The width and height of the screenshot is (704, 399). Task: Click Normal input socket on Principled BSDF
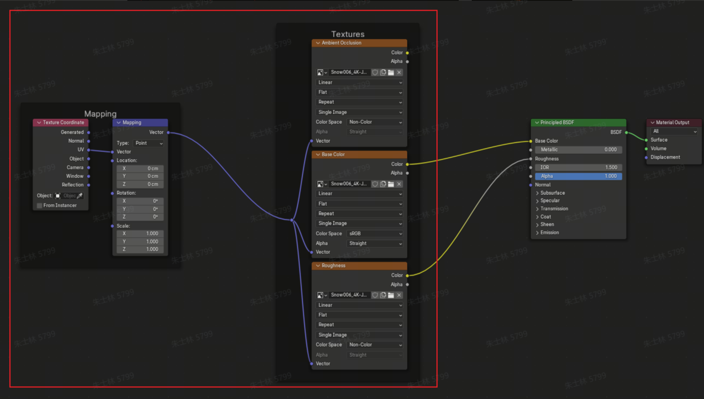tap(531, 185)
